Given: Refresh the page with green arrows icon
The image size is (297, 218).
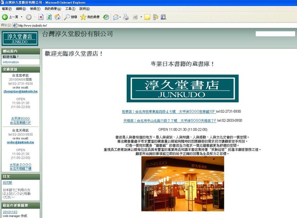Looking at the screenshot, I should click(49, 17).
